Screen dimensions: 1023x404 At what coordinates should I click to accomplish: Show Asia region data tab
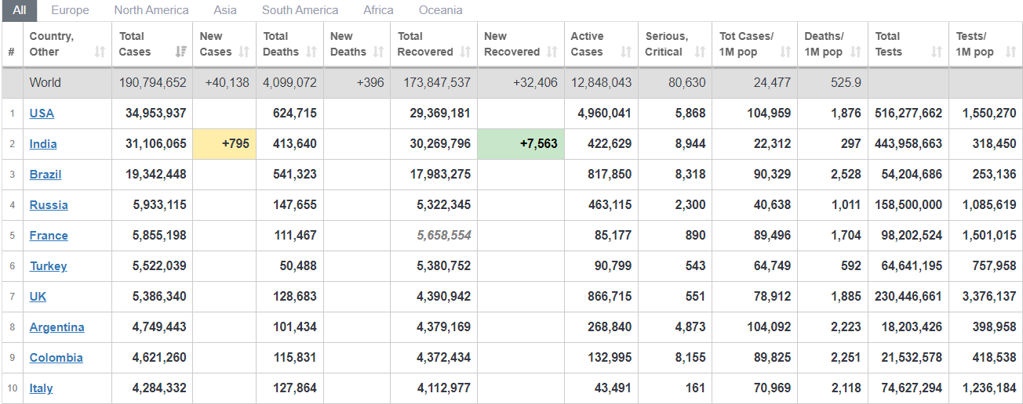(225, 10)
